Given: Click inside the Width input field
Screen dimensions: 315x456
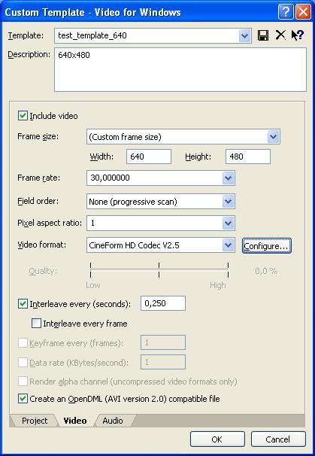Looking at the screenshot, I should pyautogui.click(x=149, y=157).
